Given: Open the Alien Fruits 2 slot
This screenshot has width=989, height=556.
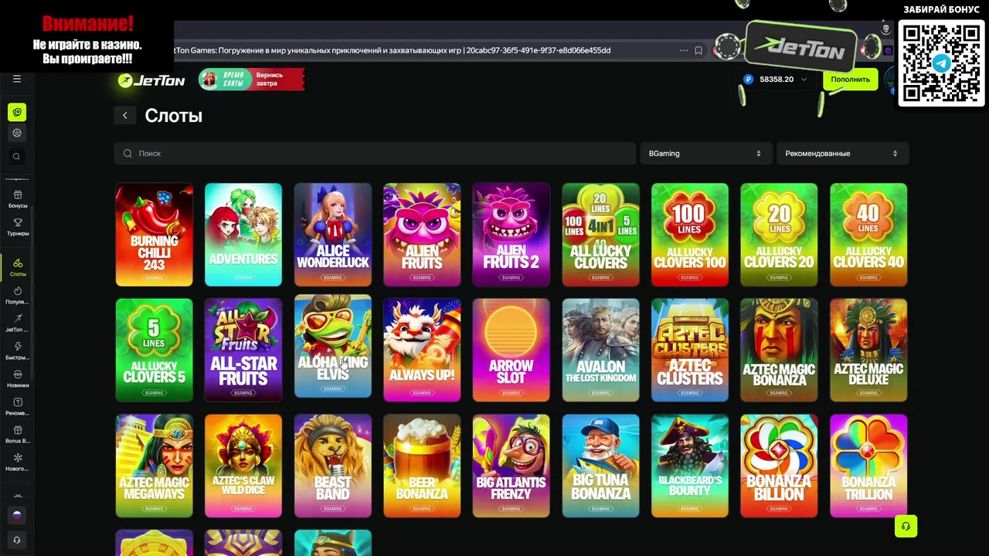Looking at the screenshot, I should (x=511, y=235).
